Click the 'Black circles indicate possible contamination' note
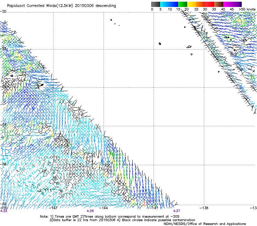 [158, 220]
